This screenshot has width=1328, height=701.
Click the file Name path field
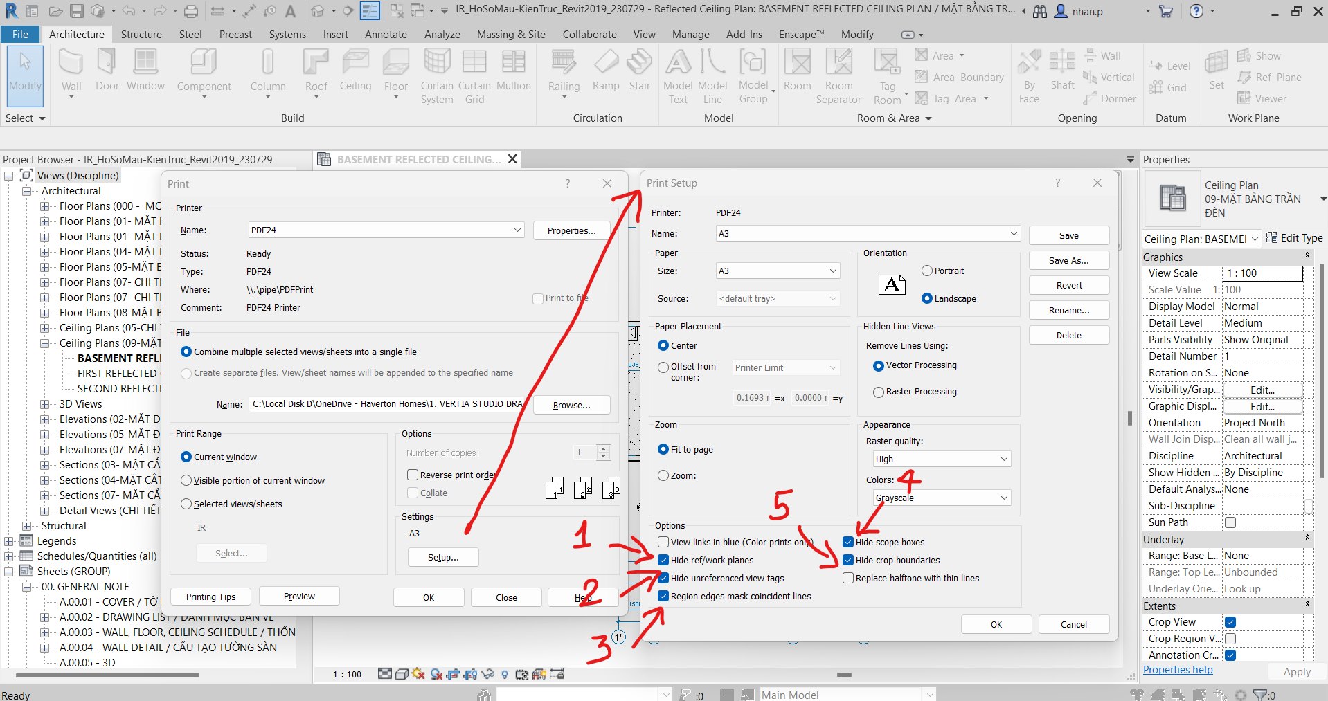386,404
